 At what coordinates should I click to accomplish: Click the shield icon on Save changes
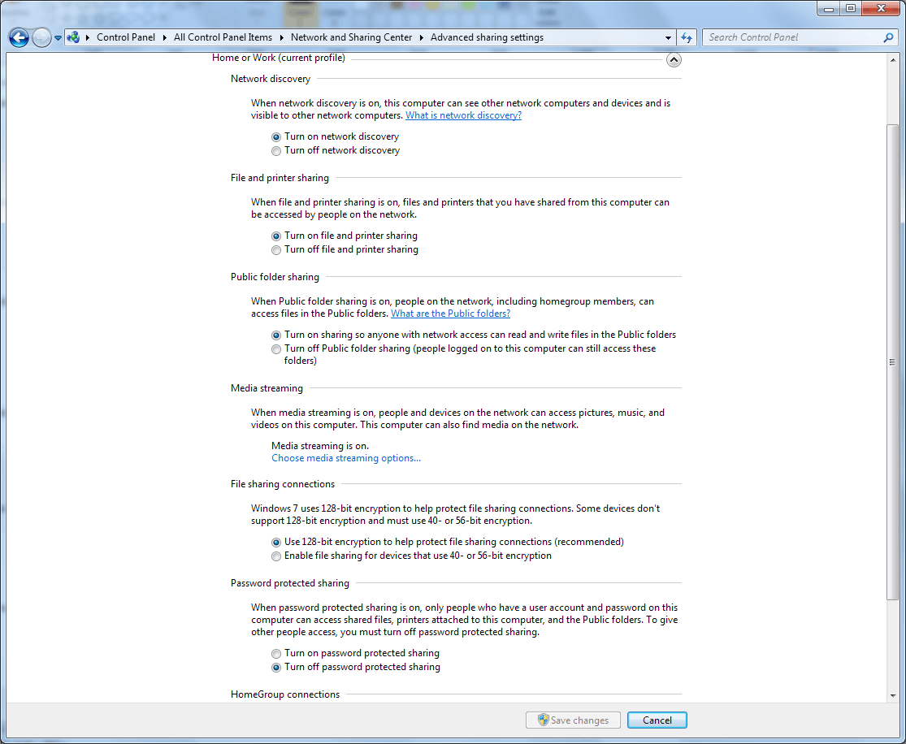543,720
